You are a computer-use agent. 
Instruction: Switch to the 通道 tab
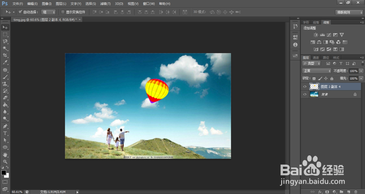tap(316, 58)
